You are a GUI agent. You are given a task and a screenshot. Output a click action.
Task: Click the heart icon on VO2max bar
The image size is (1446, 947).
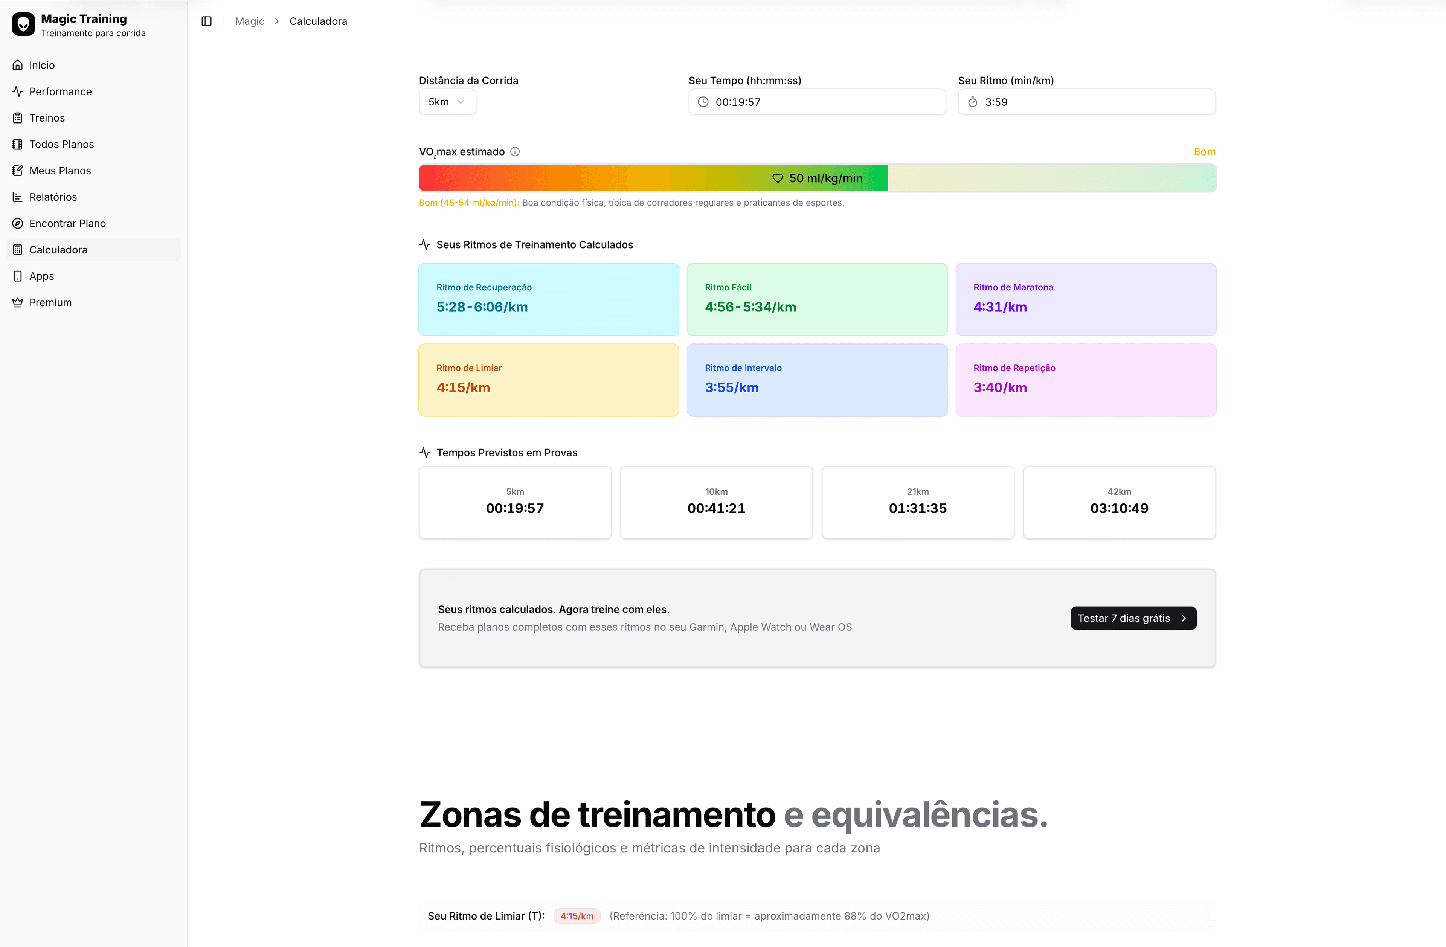tap(778, 178)
